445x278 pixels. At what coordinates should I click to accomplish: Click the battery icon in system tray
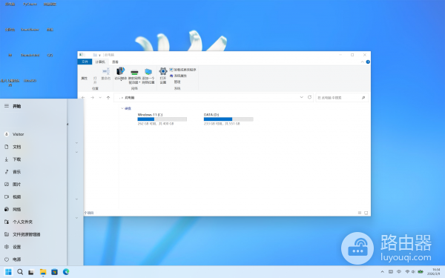(421, 272)
